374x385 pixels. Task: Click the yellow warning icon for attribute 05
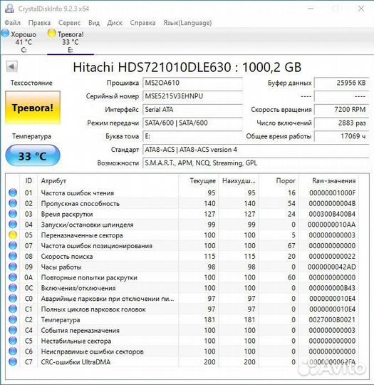click(13, 235)
